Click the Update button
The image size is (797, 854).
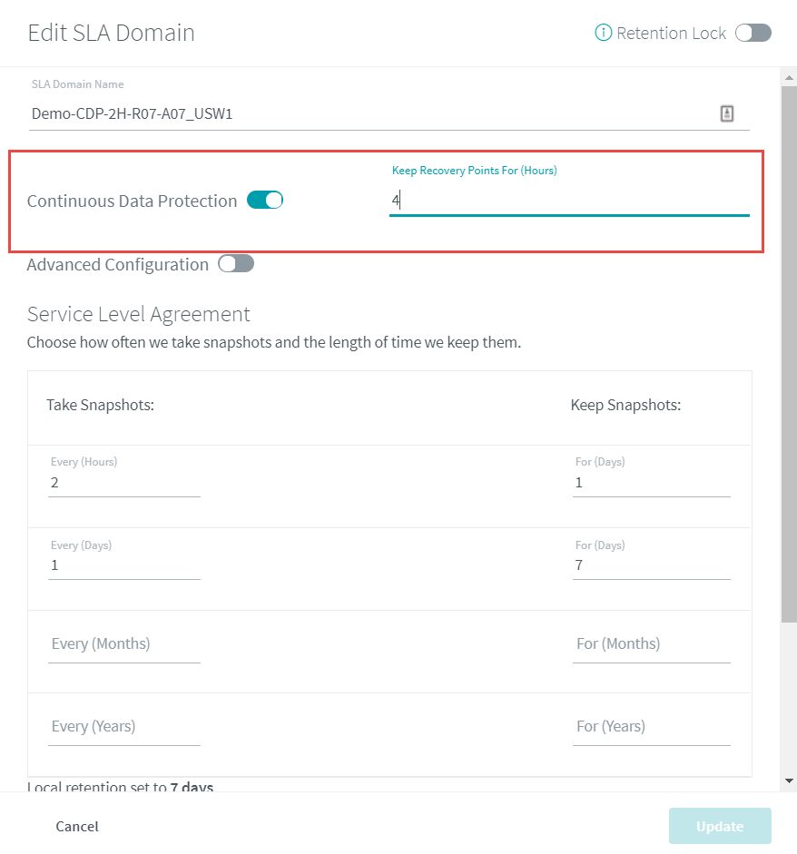click(720, 826)
